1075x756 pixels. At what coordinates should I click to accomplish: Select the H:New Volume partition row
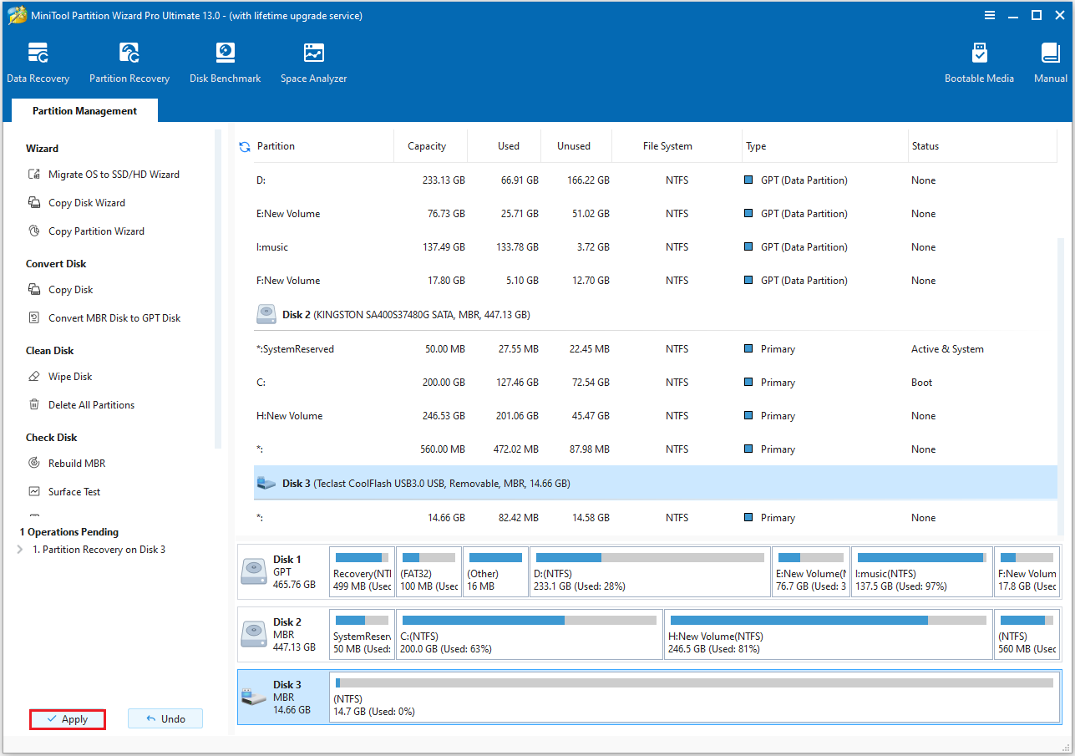656,416
